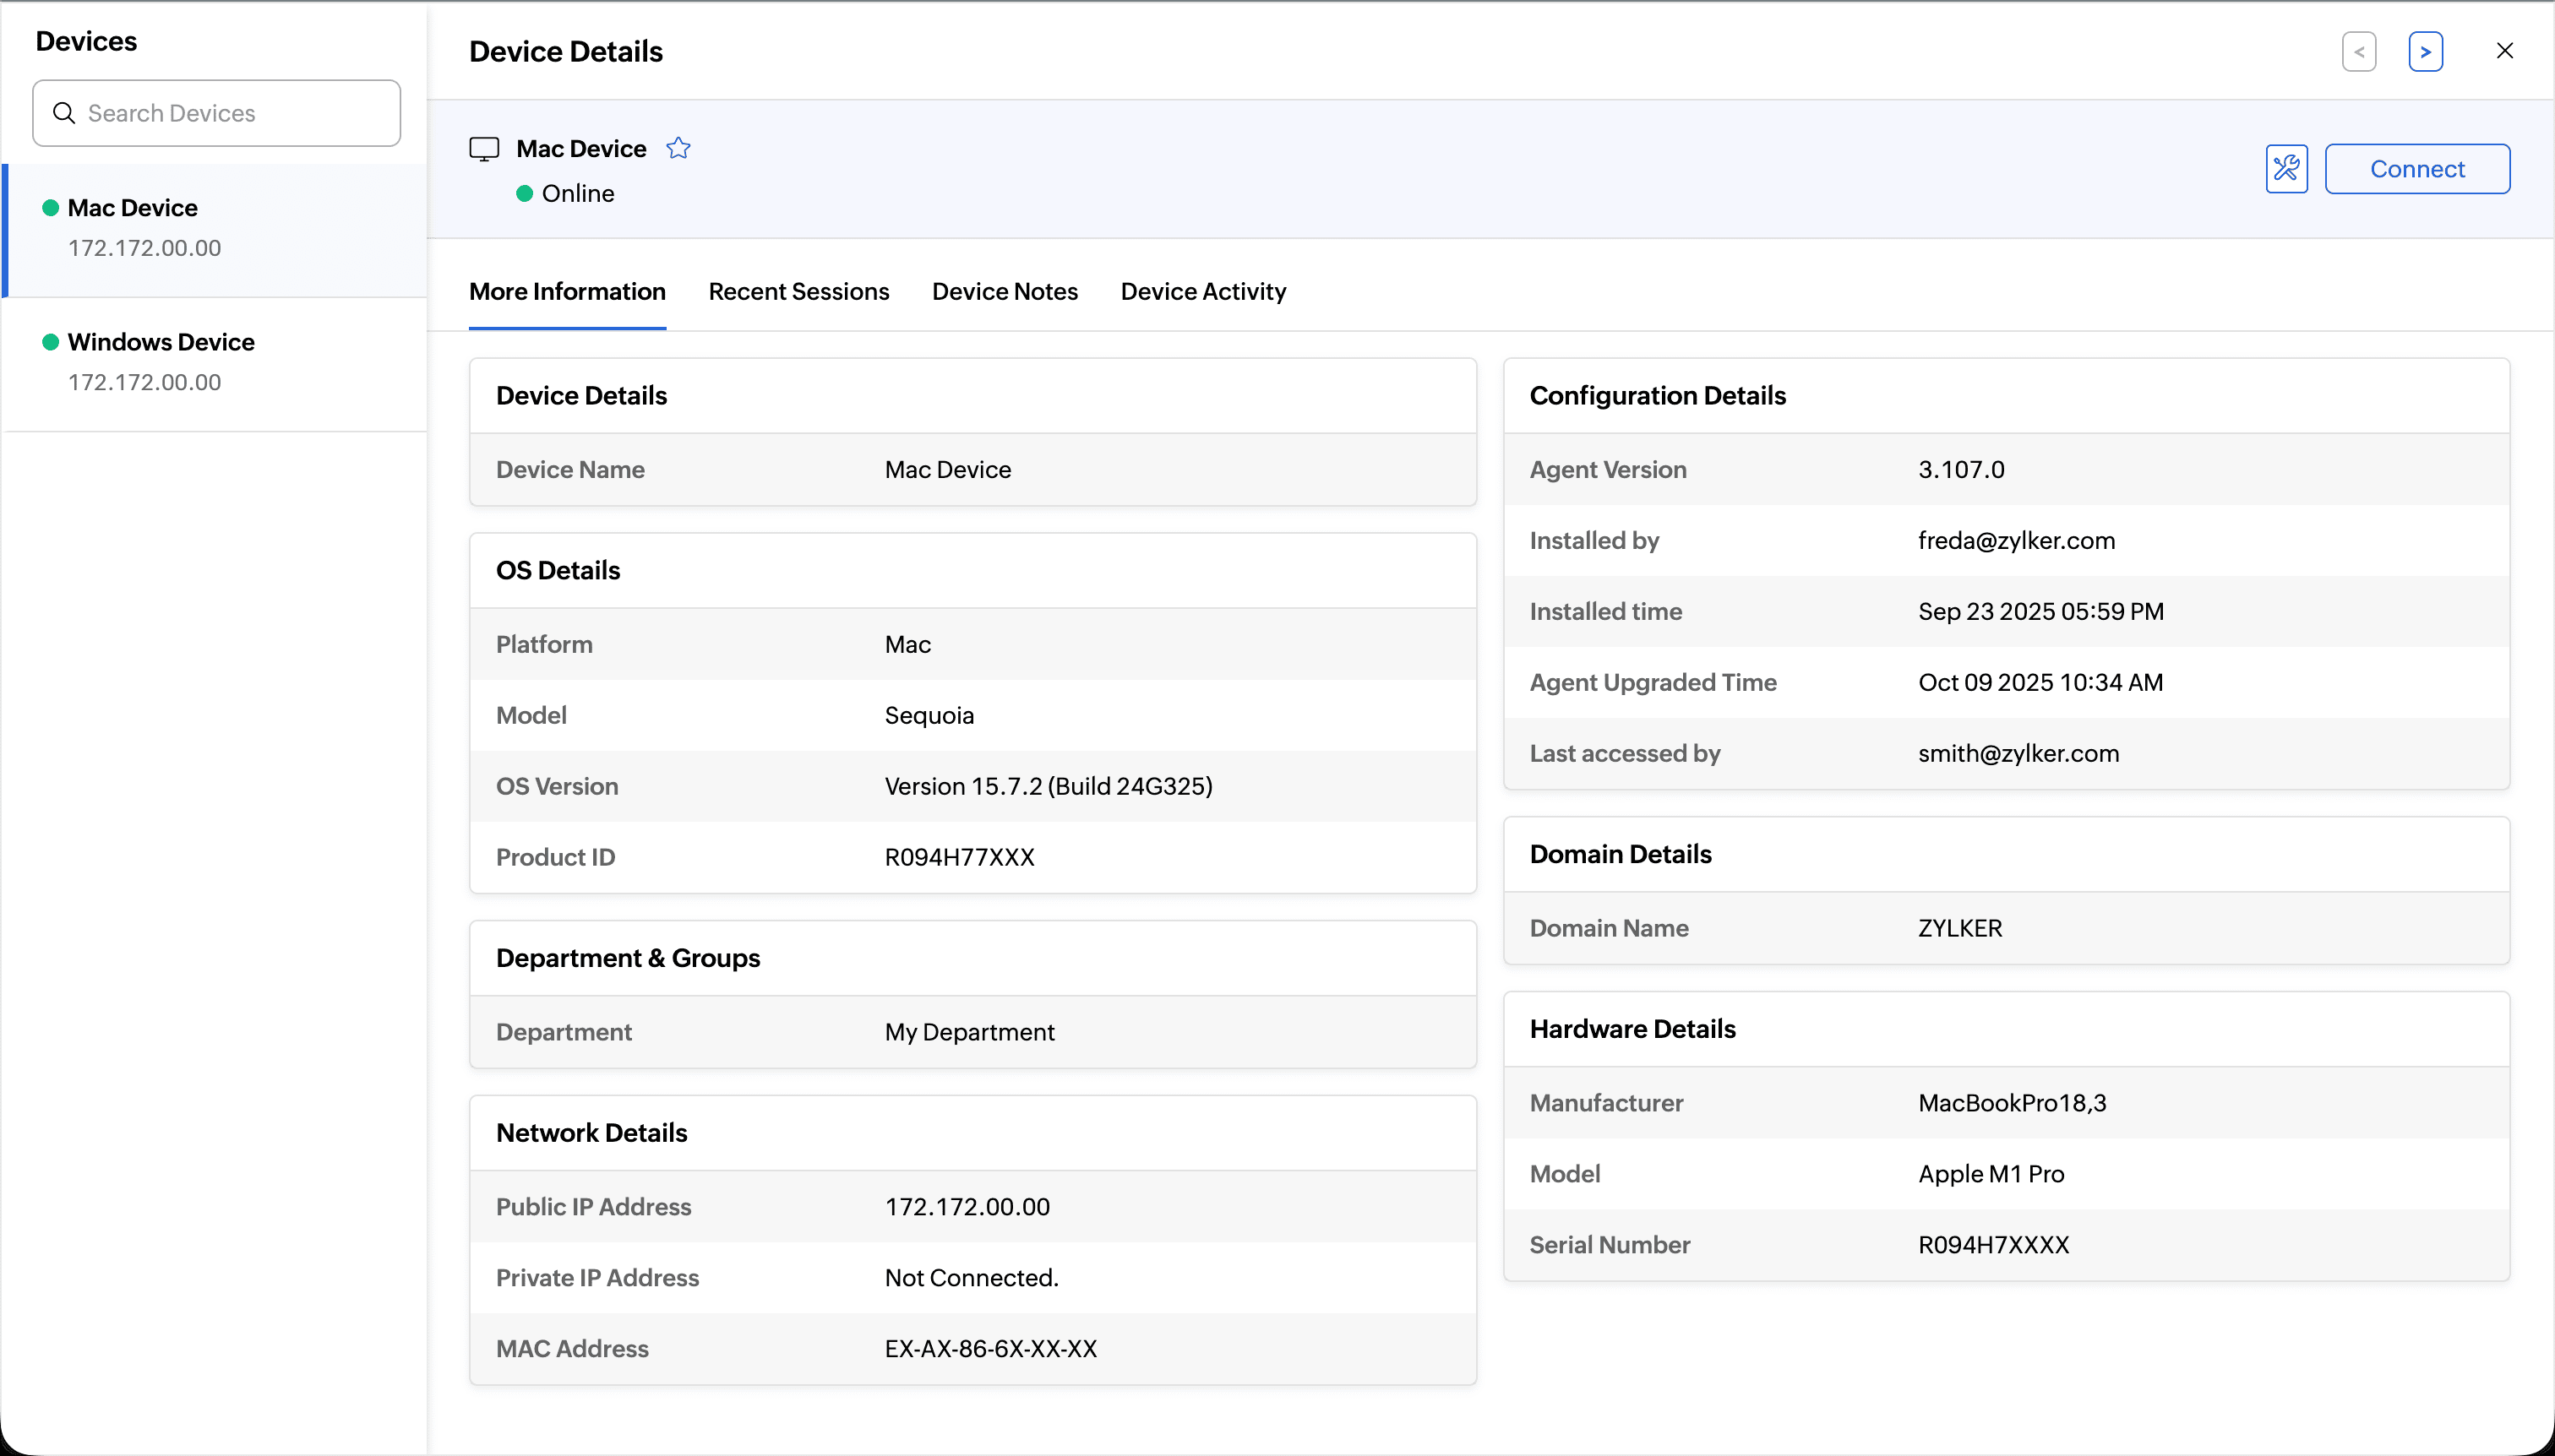The width and height of the screenshot is (2555, 1456).
Task: Switch to the Recent Sessions tab
Action: pyautogui.click(x=798, y=291)
